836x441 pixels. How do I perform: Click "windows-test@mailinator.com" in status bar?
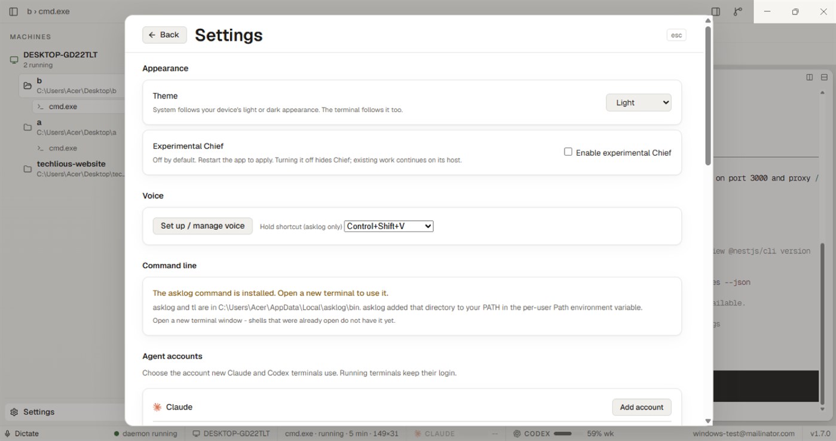744,434
